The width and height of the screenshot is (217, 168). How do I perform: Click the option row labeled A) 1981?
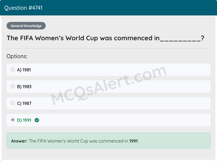click(108, 70)
